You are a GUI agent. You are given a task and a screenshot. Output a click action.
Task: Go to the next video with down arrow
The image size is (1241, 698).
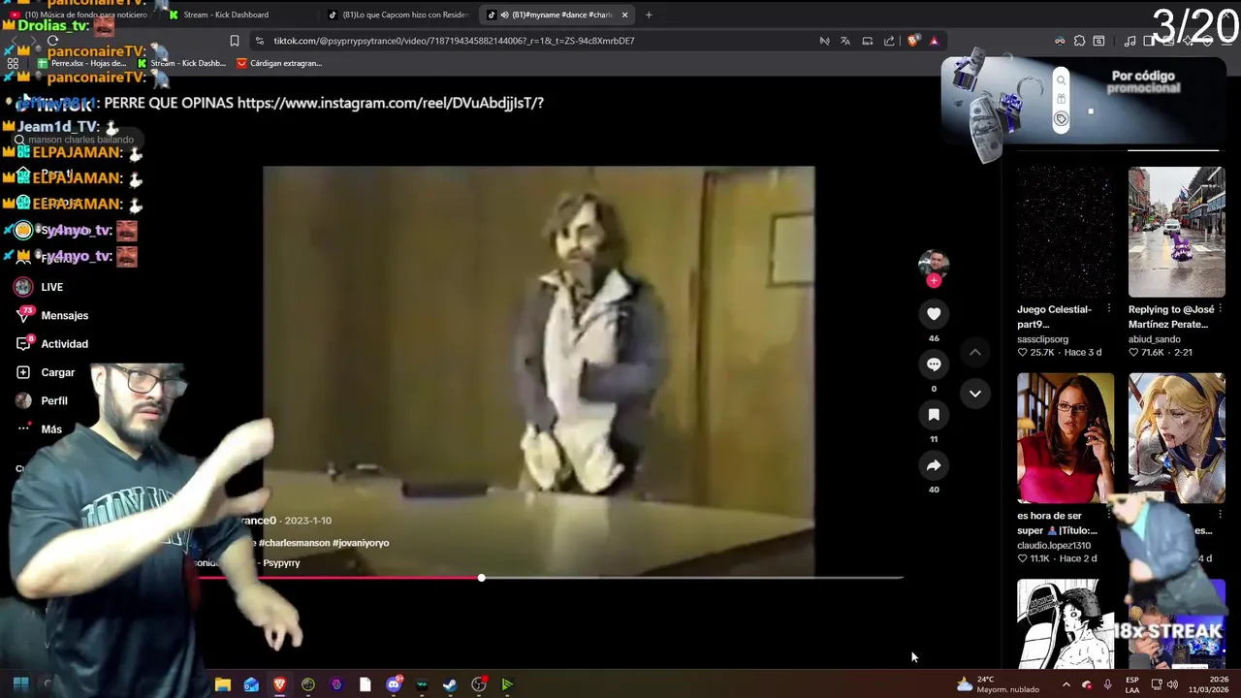click(x=975, y=394)
